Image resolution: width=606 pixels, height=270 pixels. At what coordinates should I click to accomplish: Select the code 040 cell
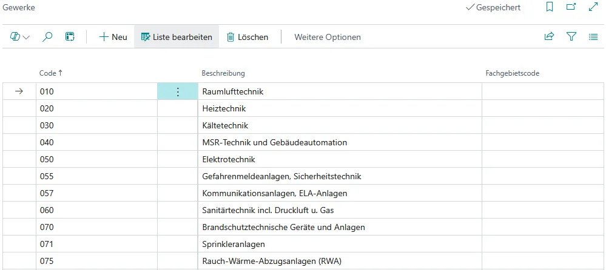pos(96,142)
